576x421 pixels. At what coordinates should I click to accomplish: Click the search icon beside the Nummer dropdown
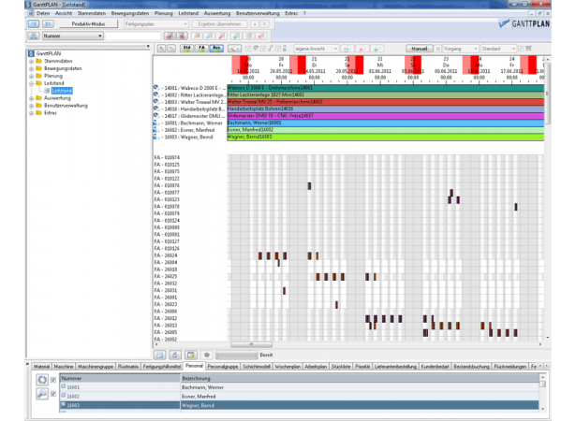coord(34,36)
